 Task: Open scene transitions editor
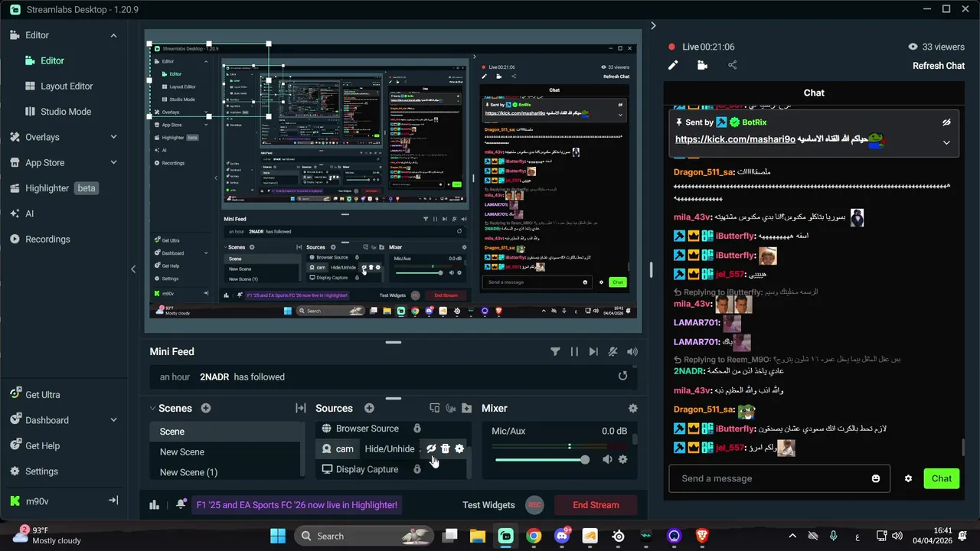tap(301, 409)
